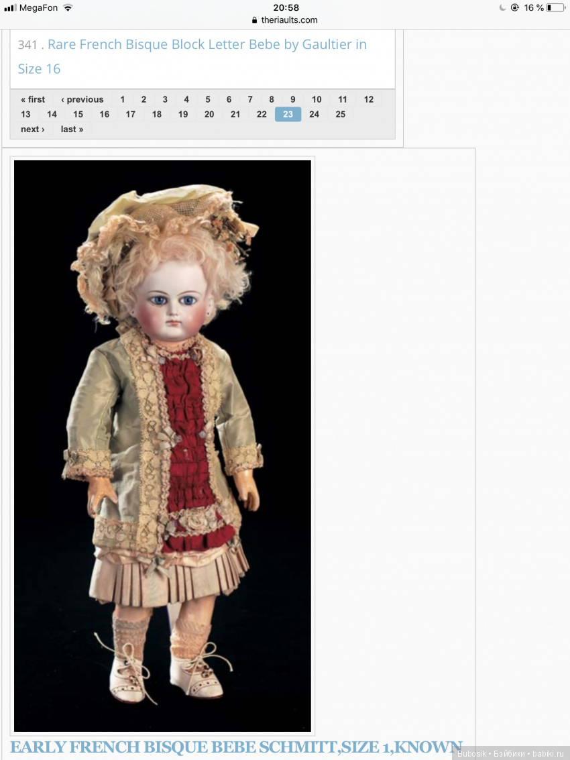Tap the battery icon in status bar
This screenshot has width=570, height=760.
[x=556, y=8]
